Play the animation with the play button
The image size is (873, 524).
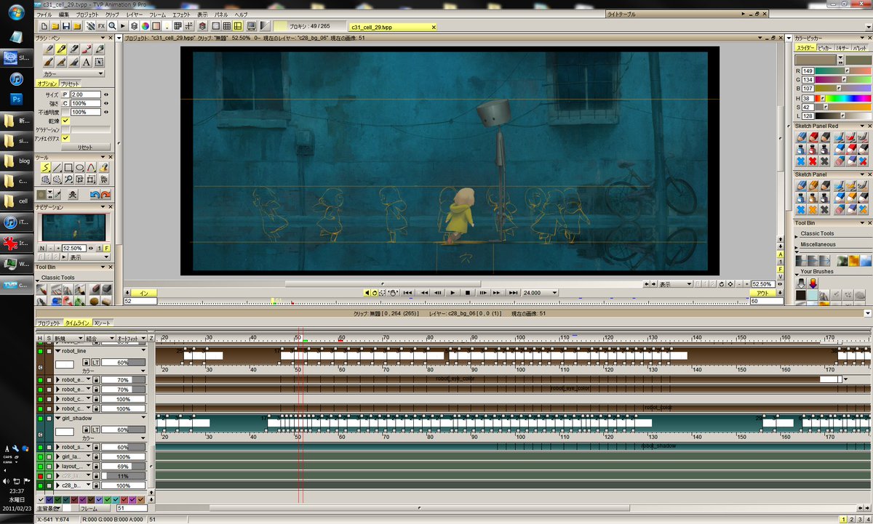(x=453, y=292)
